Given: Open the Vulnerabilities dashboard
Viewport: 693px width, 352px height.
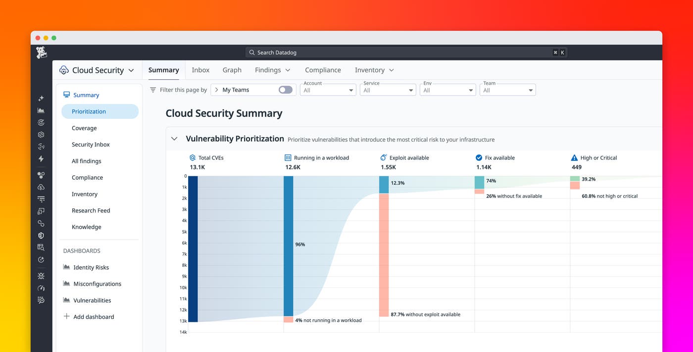Looking at the screenshot, I should tap(92, 300).
